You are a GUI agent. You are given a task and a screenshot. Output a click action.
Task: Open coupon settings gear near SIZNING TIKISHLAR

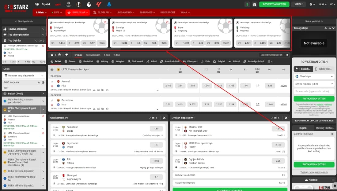click(332, 134)
